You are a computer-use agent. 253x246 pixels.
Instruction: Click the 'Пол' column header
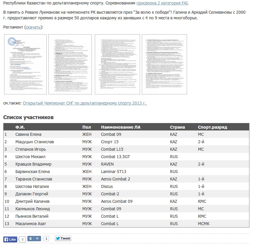87,127
